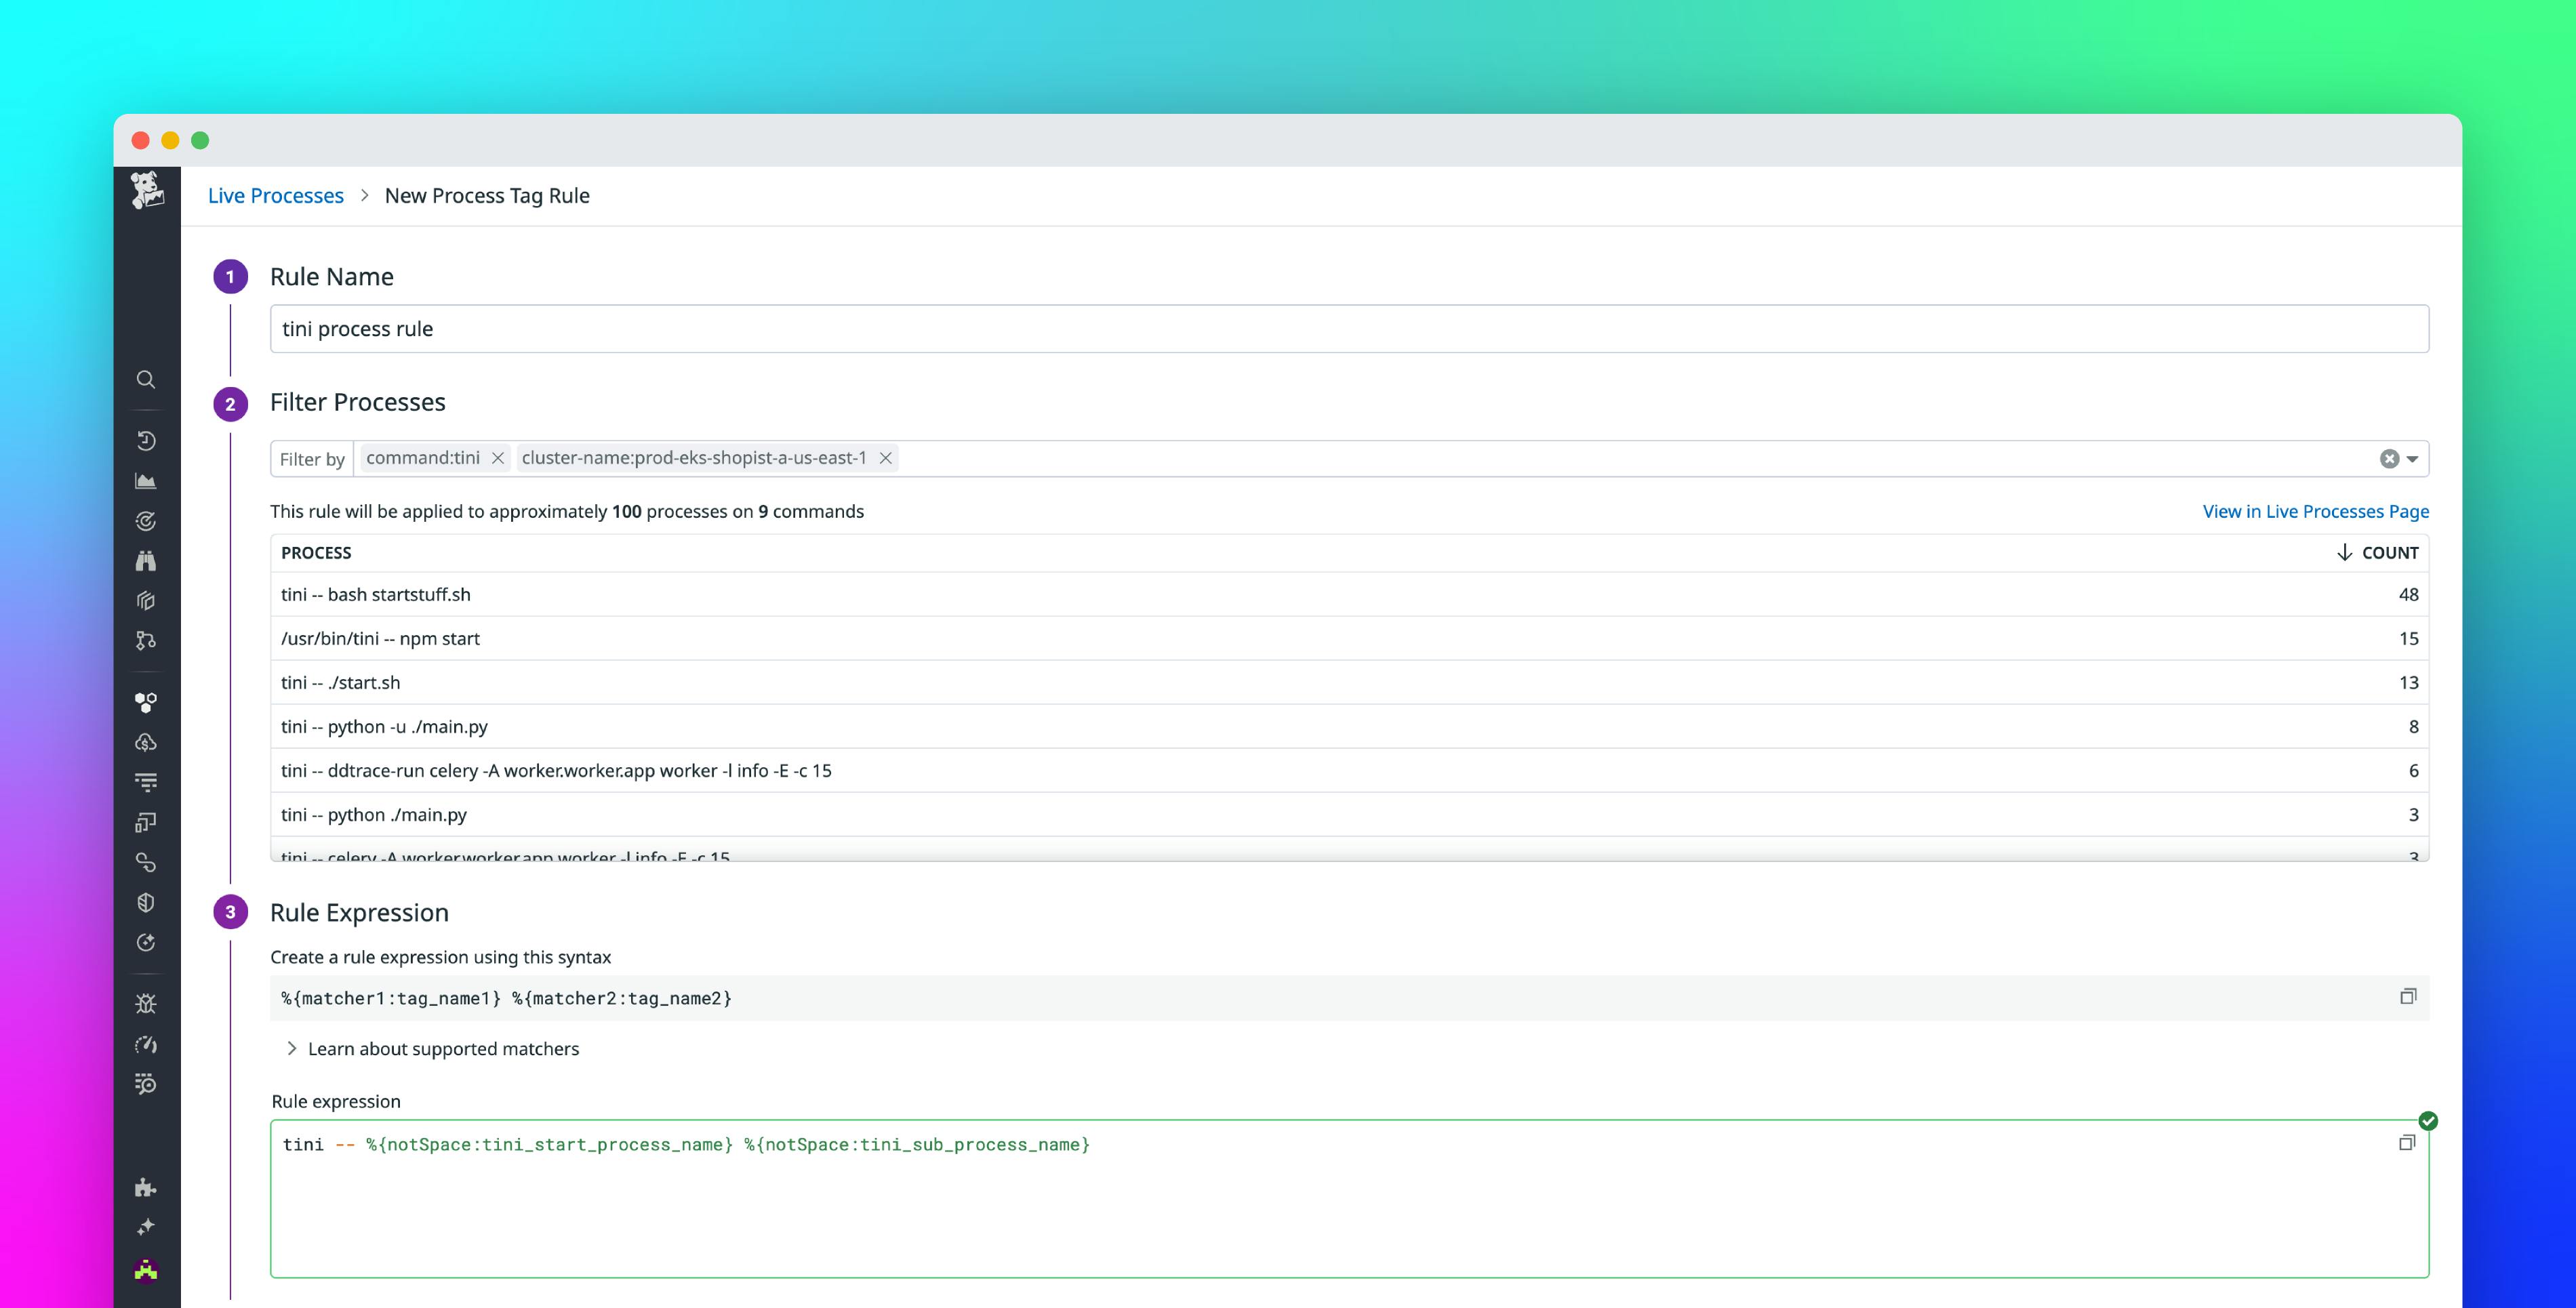Copy the matcher syntax example

coord(2408,997)
